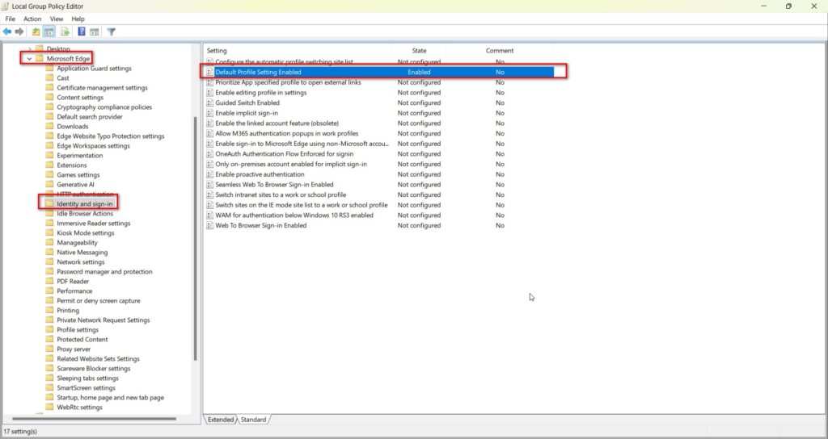Select the Generative AI folder
The image size is (828, 439).
(x=75, y=185)
